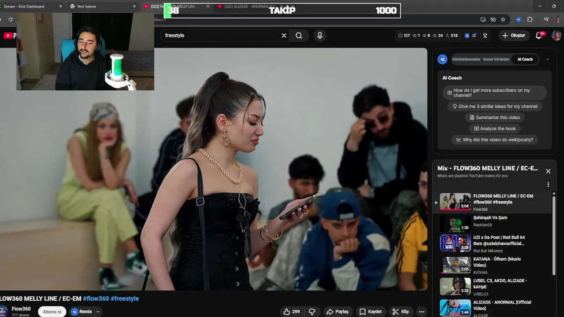Run search with magnifier icon
This screenshot has width=564, height=317.
pyautogui.click(x=299, y=36)
